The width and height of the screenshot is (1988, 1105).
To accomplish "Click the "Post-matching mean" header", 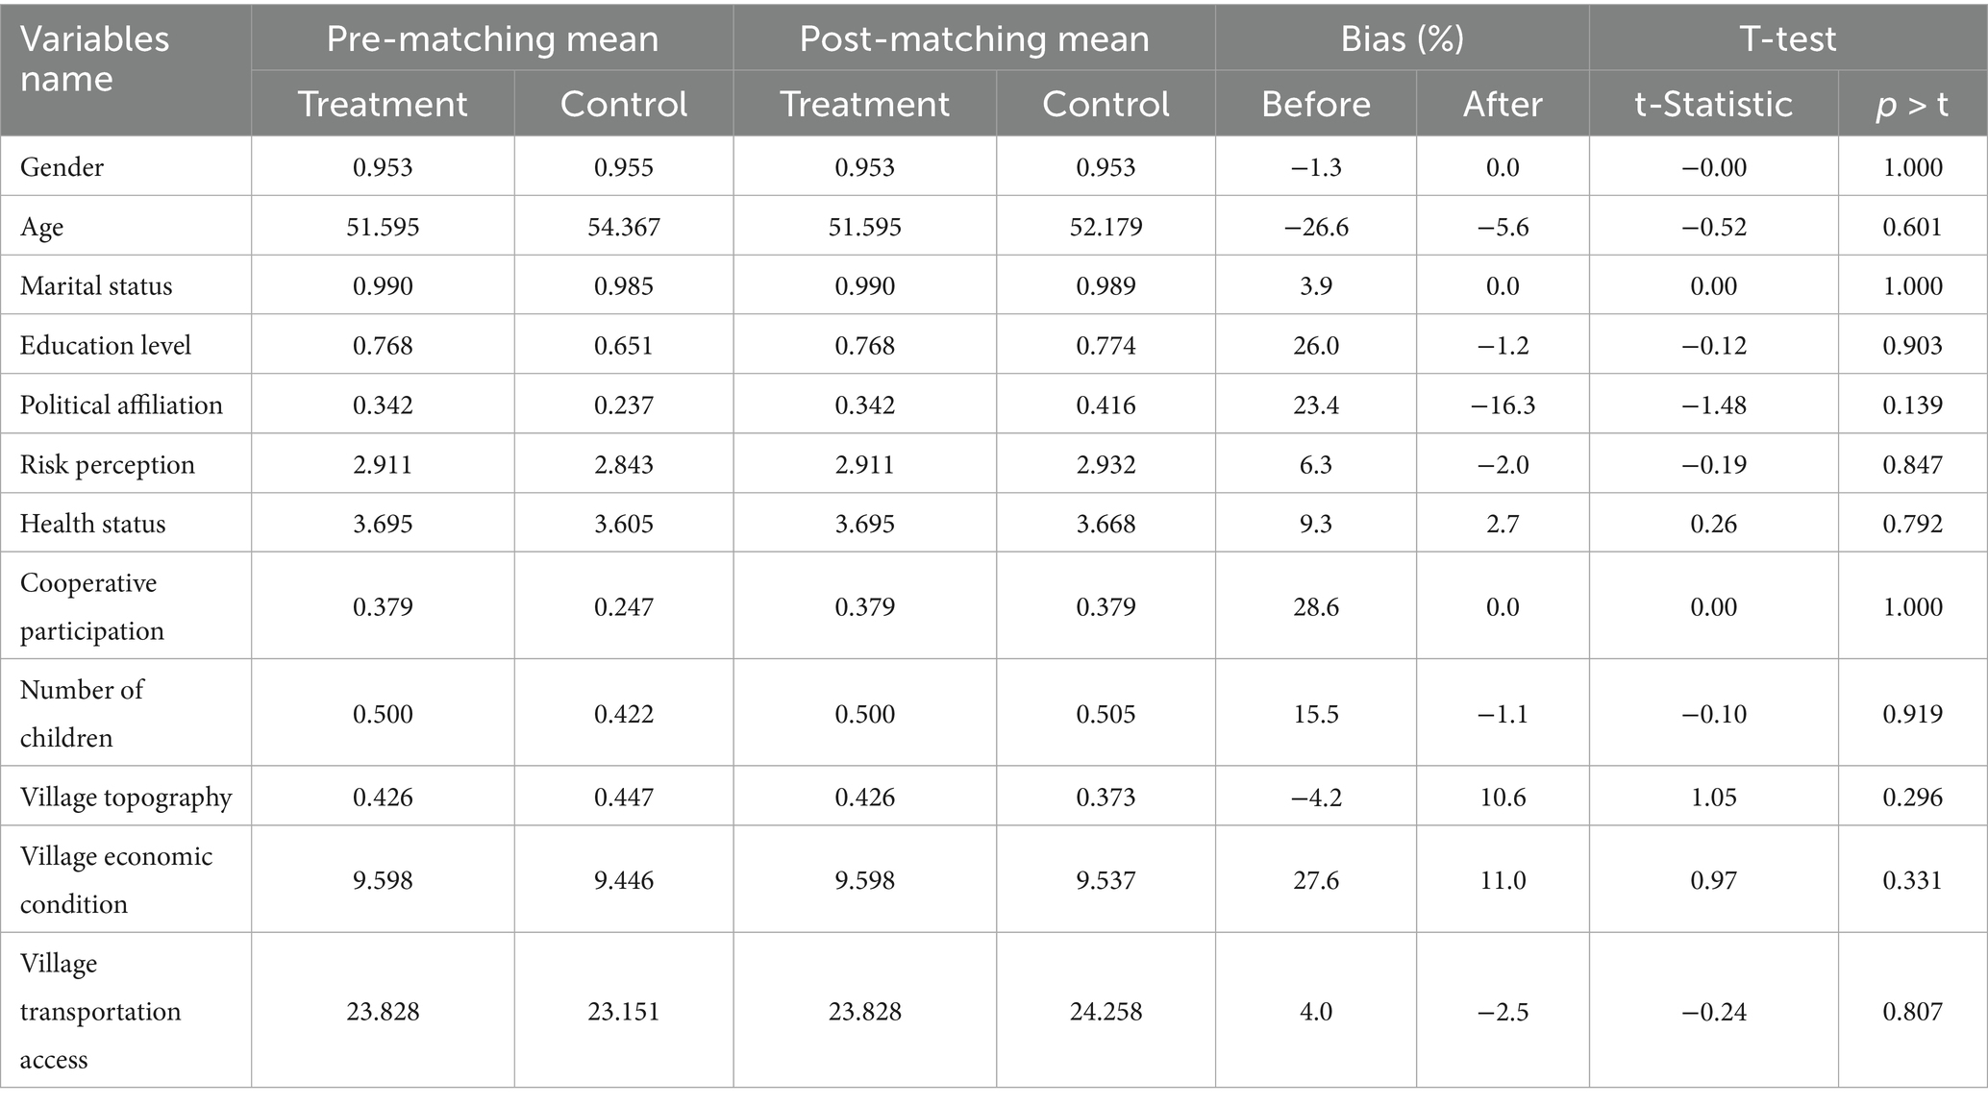I will point(974,38).
